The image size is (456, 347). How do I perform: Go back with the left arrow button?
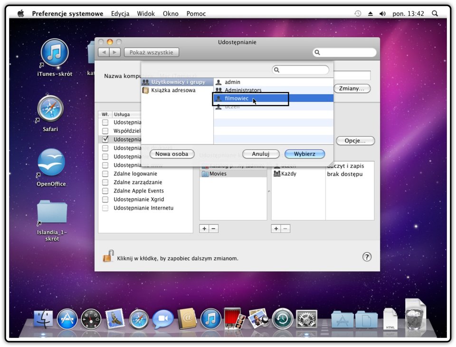tap(104, 52)
